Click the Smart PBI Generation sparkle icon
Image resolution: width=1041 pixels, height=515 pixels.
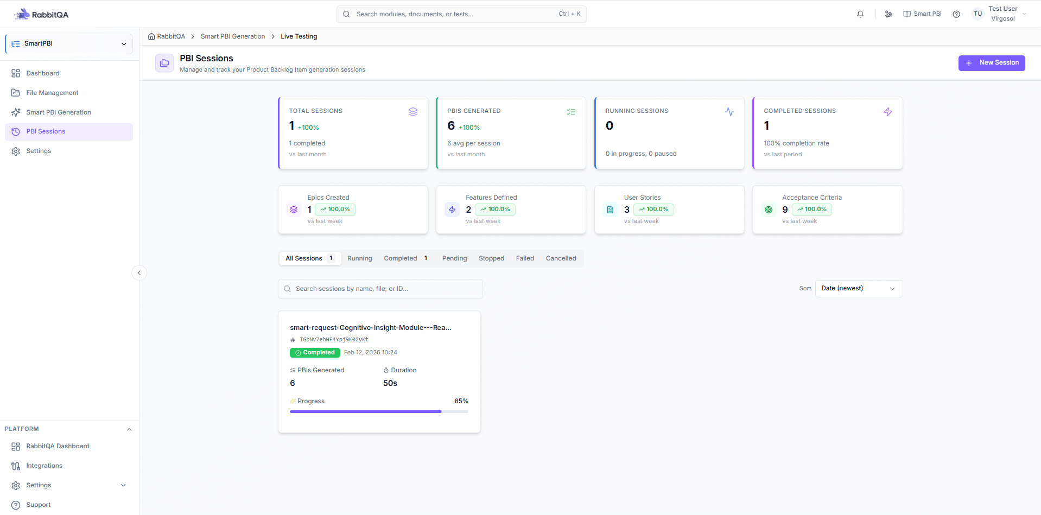16,112
